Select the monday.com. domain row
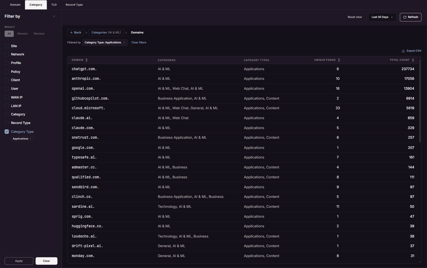The height and width of the screenshot is (268, 427). click(244, 256)
